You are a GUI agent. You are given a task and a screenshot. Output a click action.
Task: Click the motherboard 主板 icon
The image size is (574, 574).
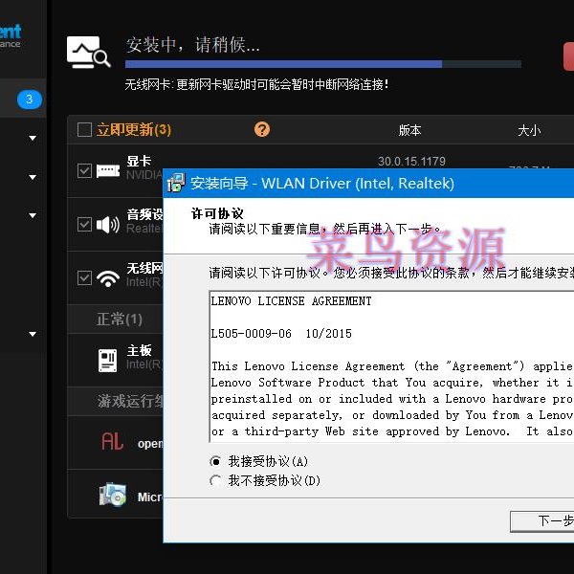point(107,361)
